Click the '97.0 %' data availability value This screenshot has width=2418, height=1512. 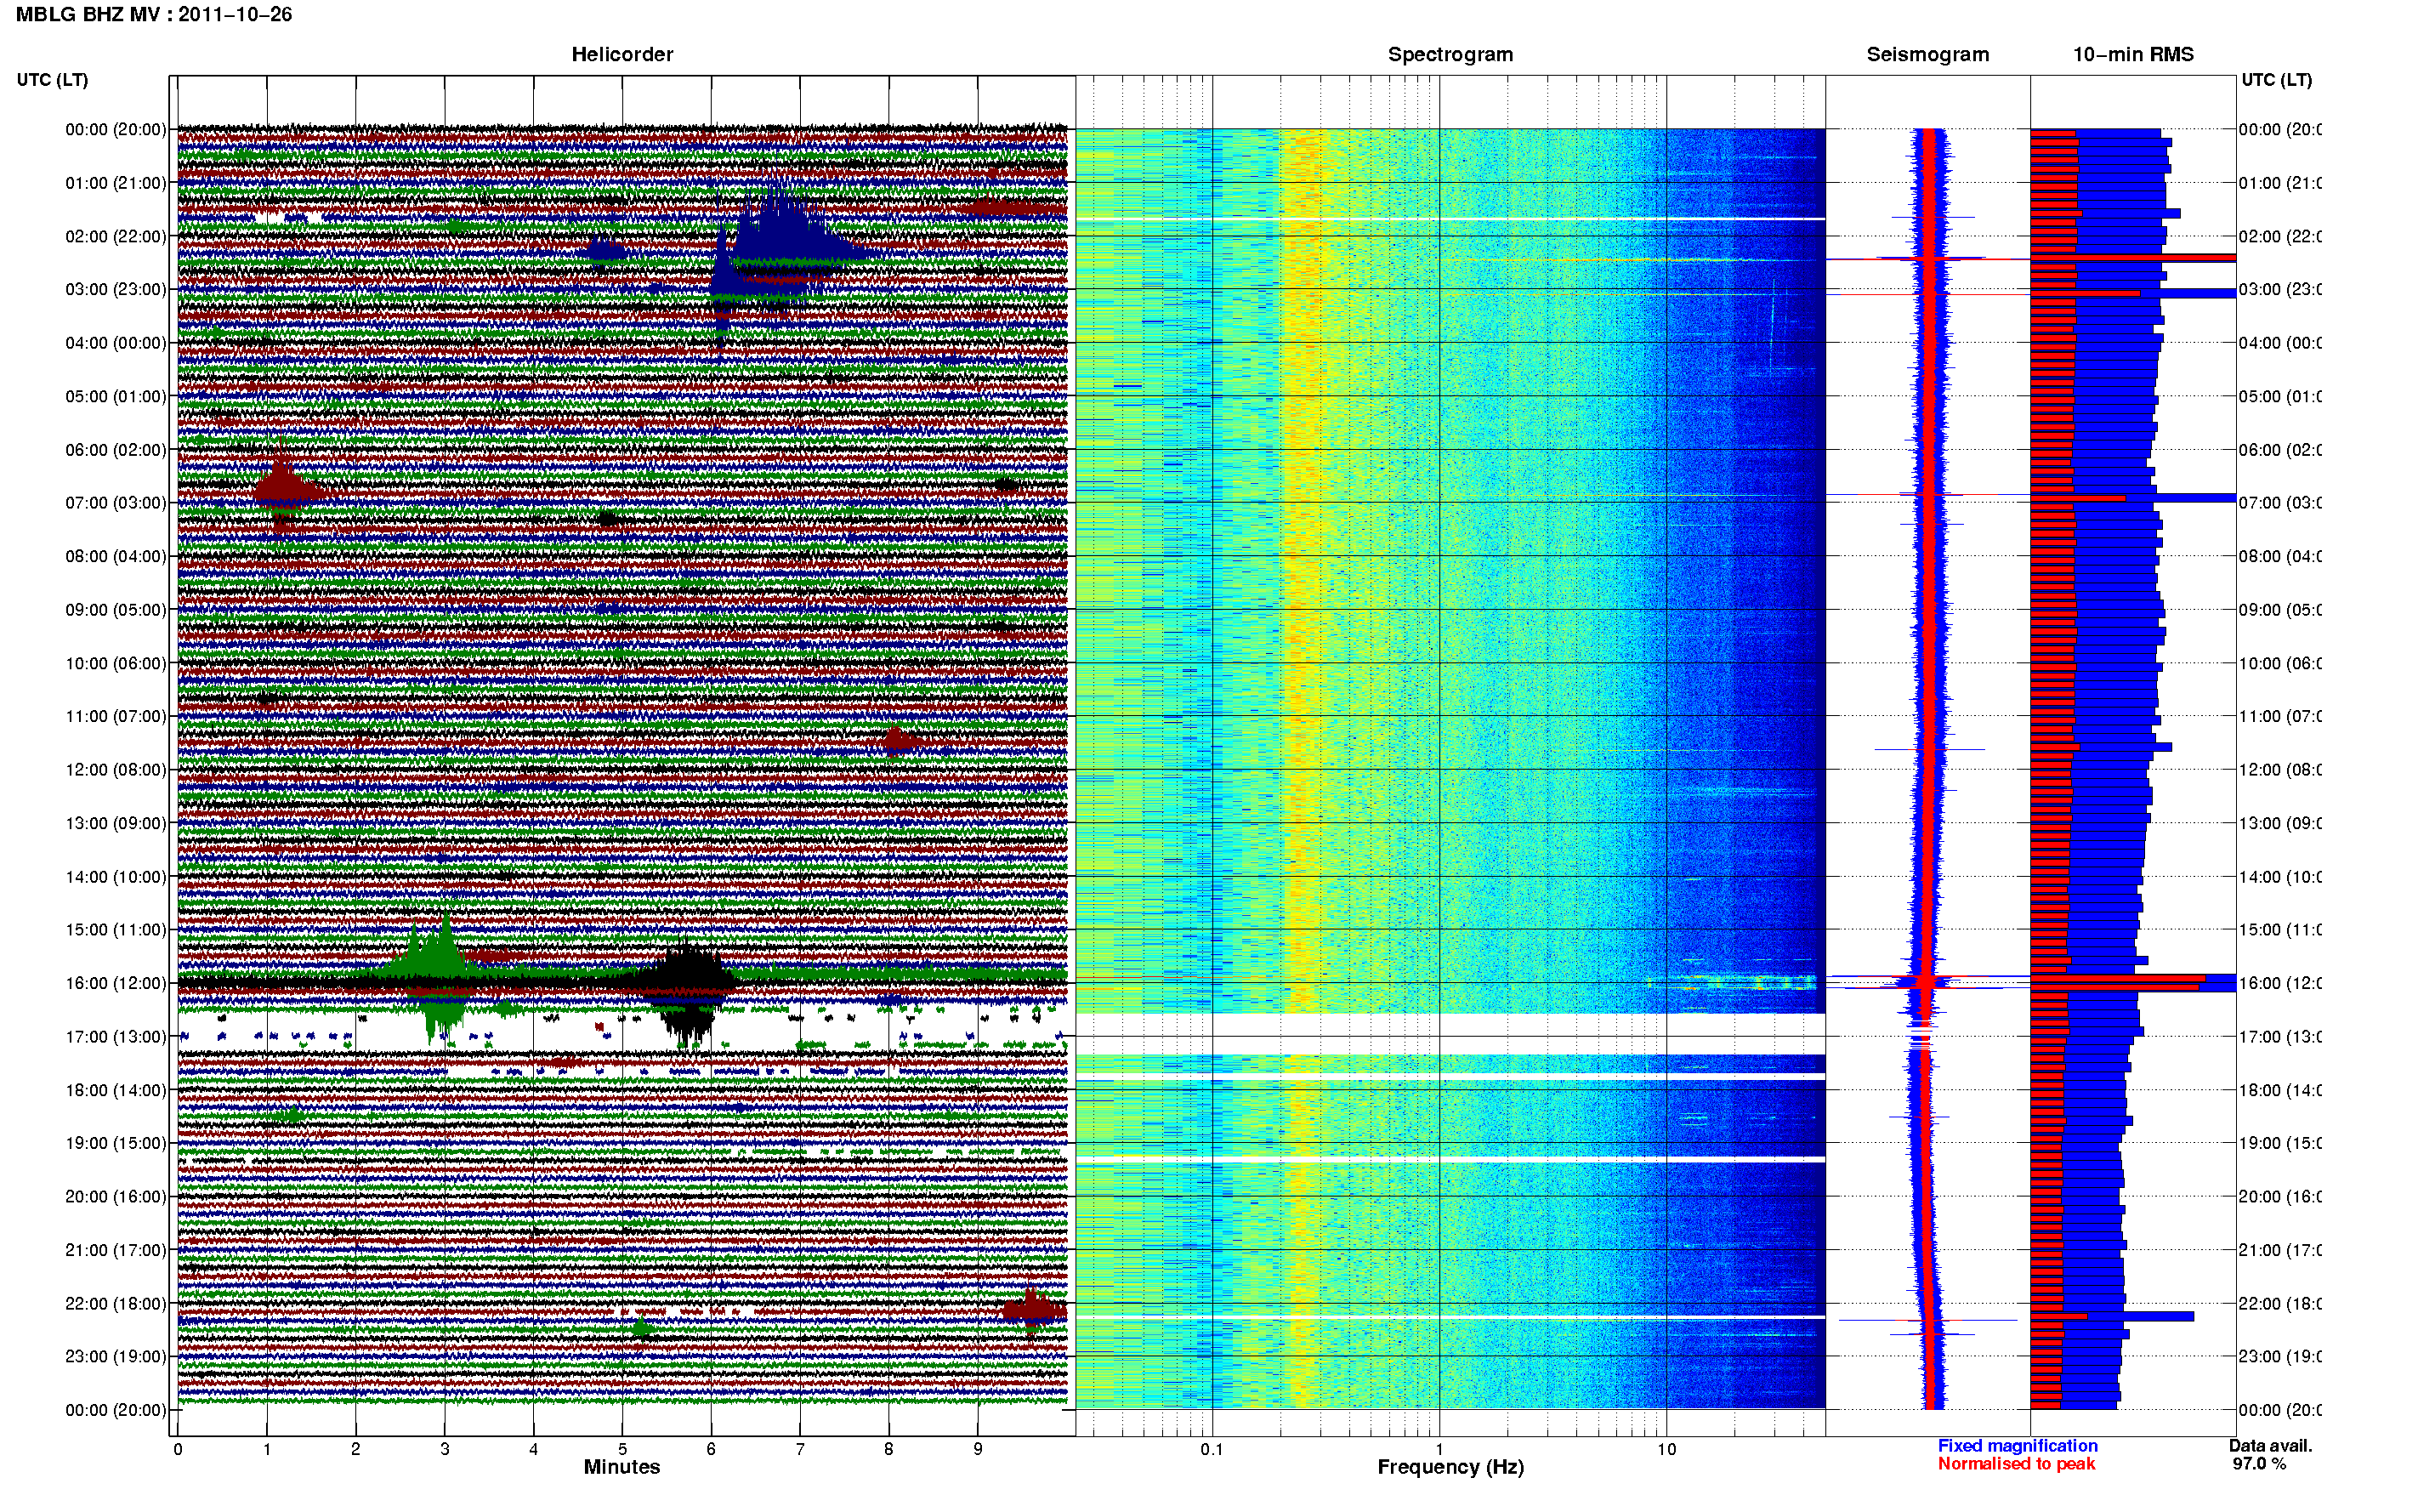tap(2259, 1464)
